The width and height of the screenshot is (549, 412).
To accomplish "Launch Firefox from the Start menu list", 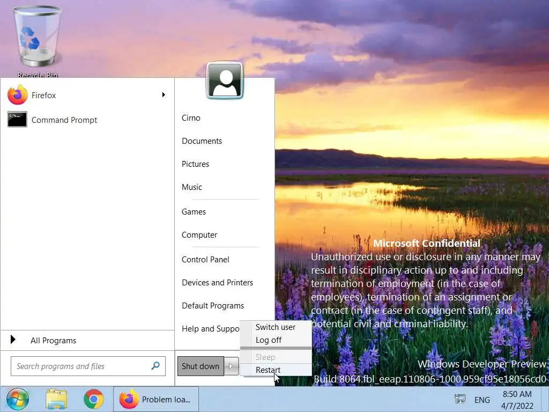I will click(x=86, y=95).
